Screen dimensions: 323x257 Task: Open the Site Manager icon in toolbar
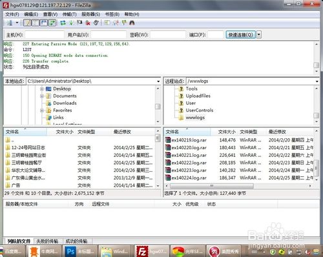pyautogui.click(x=9, y=23)
